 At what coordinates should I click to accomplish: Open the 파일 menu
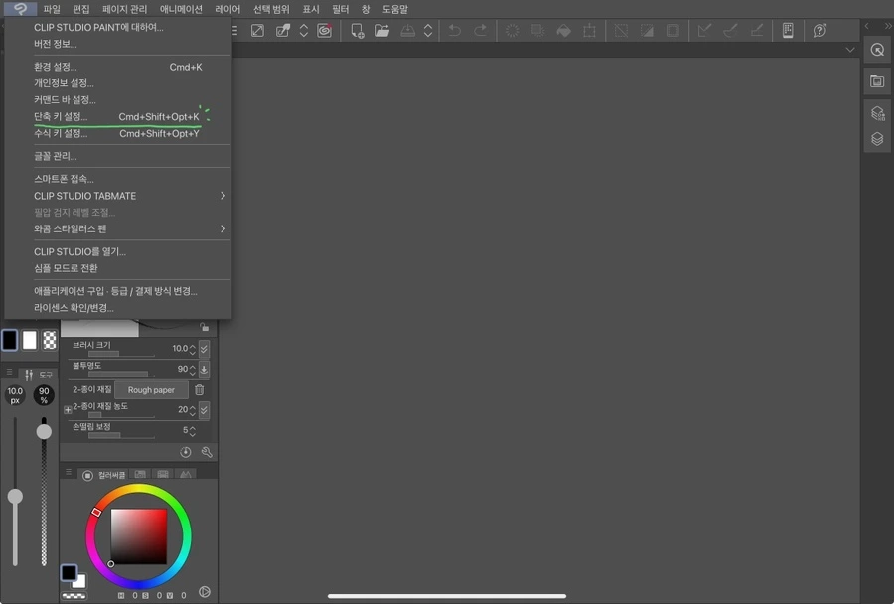52,9
